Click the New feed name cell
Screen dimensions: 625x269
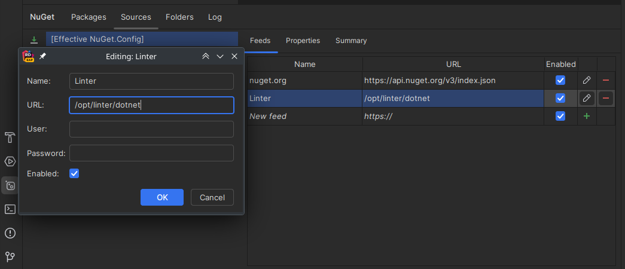tap(305, 117)
